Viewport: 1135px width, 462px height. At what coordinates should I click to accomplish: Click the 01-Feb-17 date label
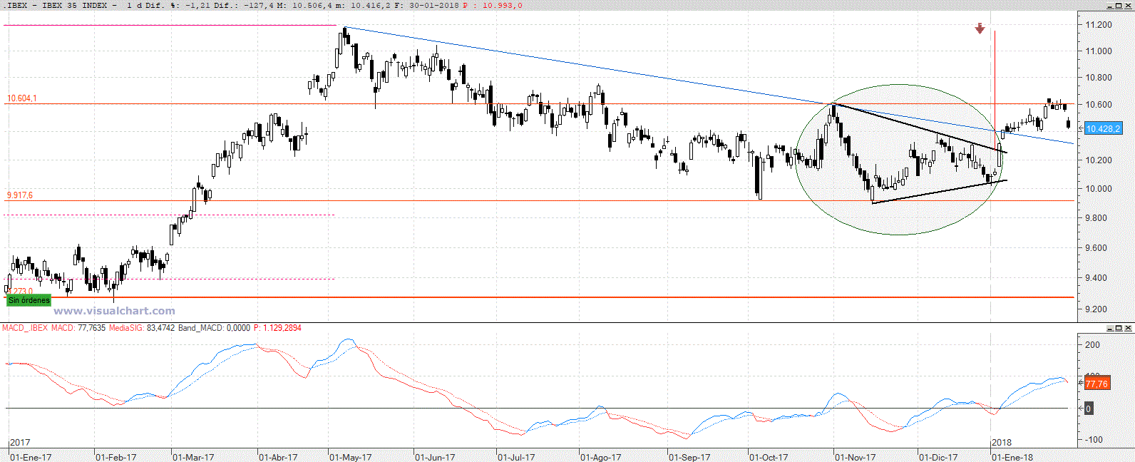(116, 457)
